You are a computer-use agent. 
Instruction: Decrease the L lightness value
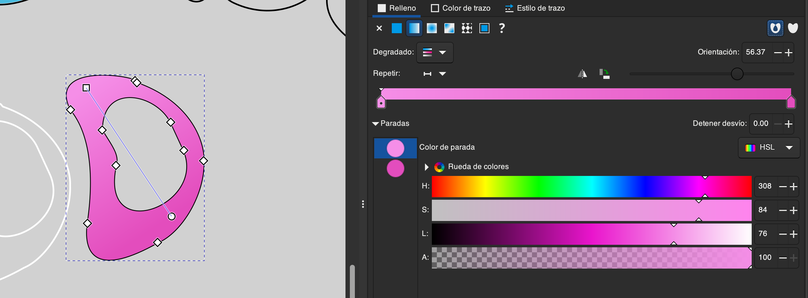[x=783, y=234]
